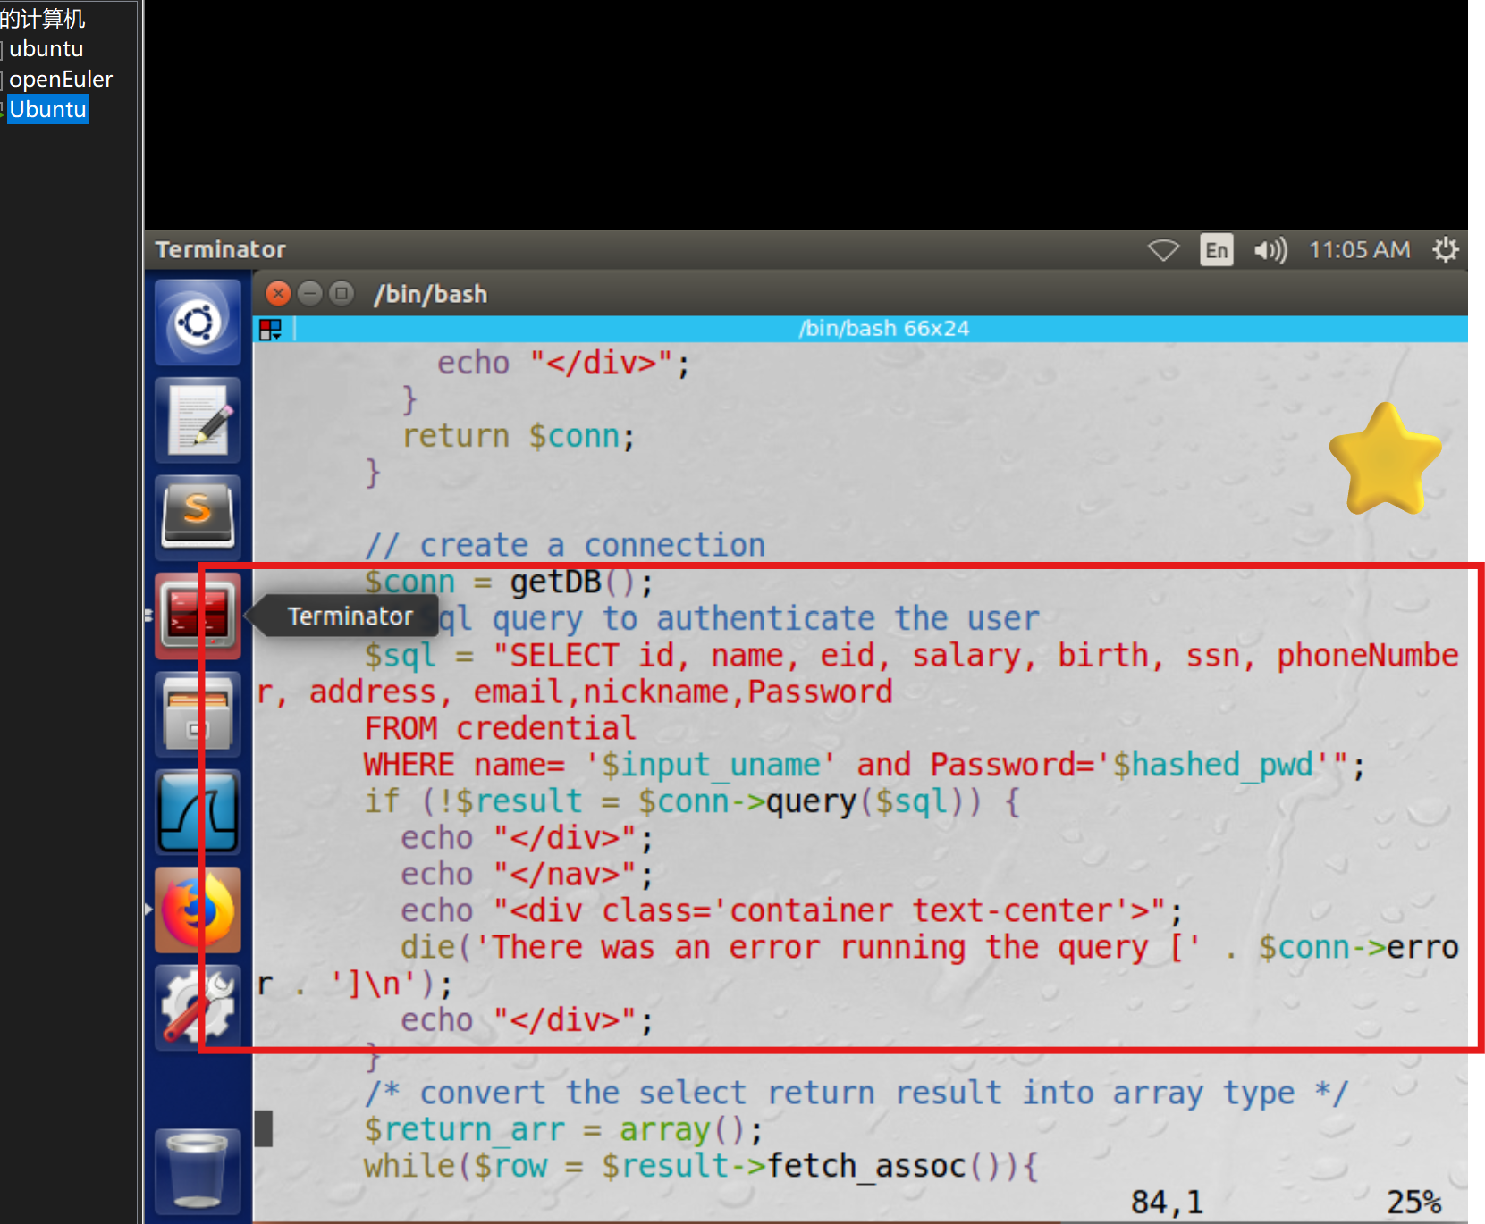Image resolution: width=1485 pixels, height=1224 pixels.
Task: Click the Terminator app name in top panel
Action: tap(221, 249)
